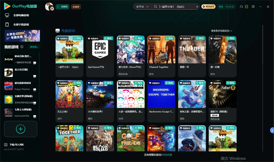Refresh the 我的游戏 list

click(22, 47)
